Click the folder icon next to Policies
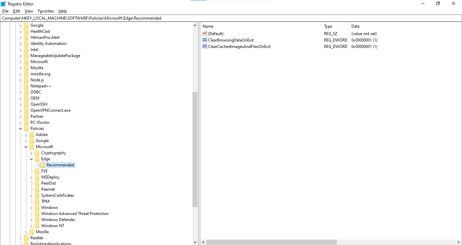462x245 pixels. tap(26, 129)
